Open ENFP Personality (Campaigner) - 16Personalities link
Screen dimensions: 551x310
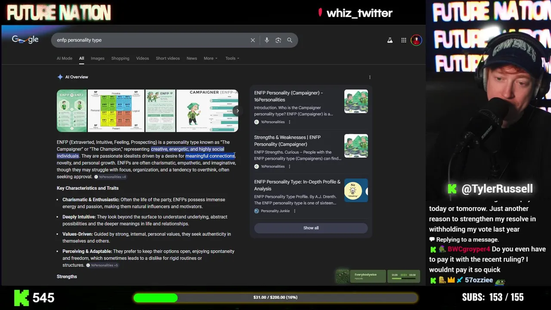[x=288, y=96]
